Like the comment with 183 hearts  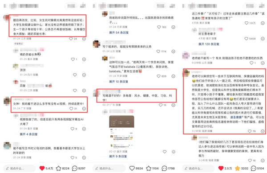(159, 27)
